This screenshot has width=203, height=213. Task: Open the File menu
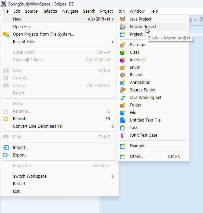5,11
